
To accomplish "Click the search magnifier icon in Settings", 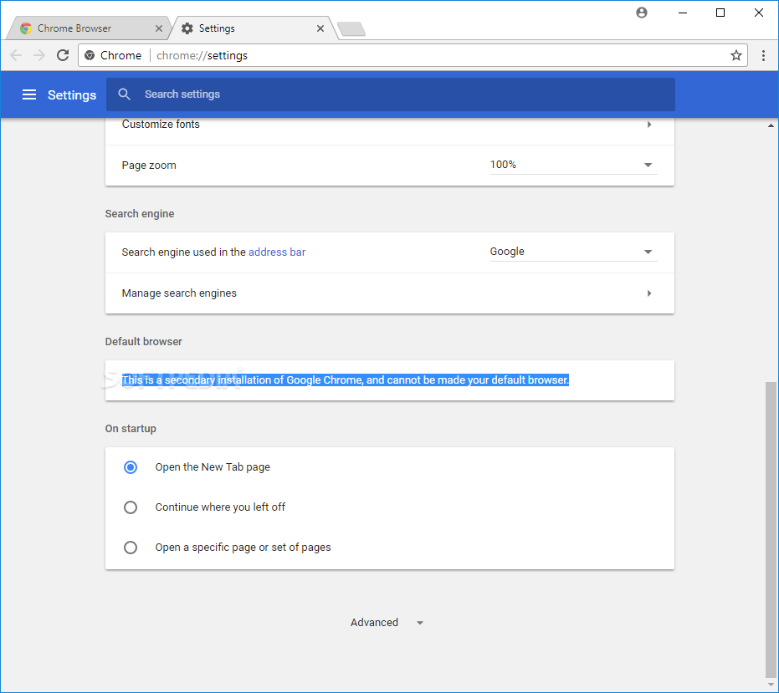I will click(124, 94).
